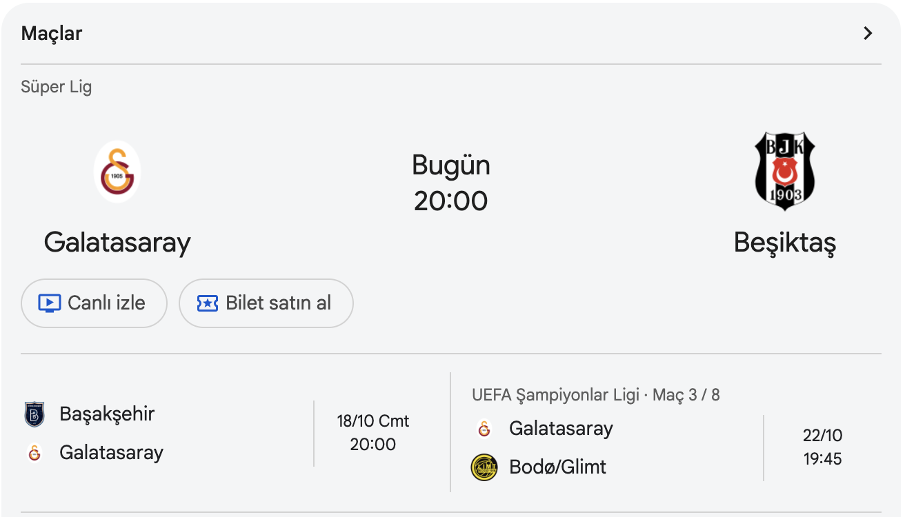Select the Süper Lig league label
The height and width of the screenshot is (517, 905).
57,87
